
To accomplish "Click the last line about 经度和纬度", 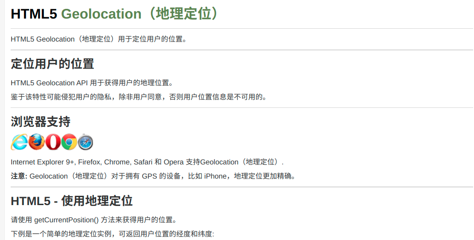I will (113, 234).
